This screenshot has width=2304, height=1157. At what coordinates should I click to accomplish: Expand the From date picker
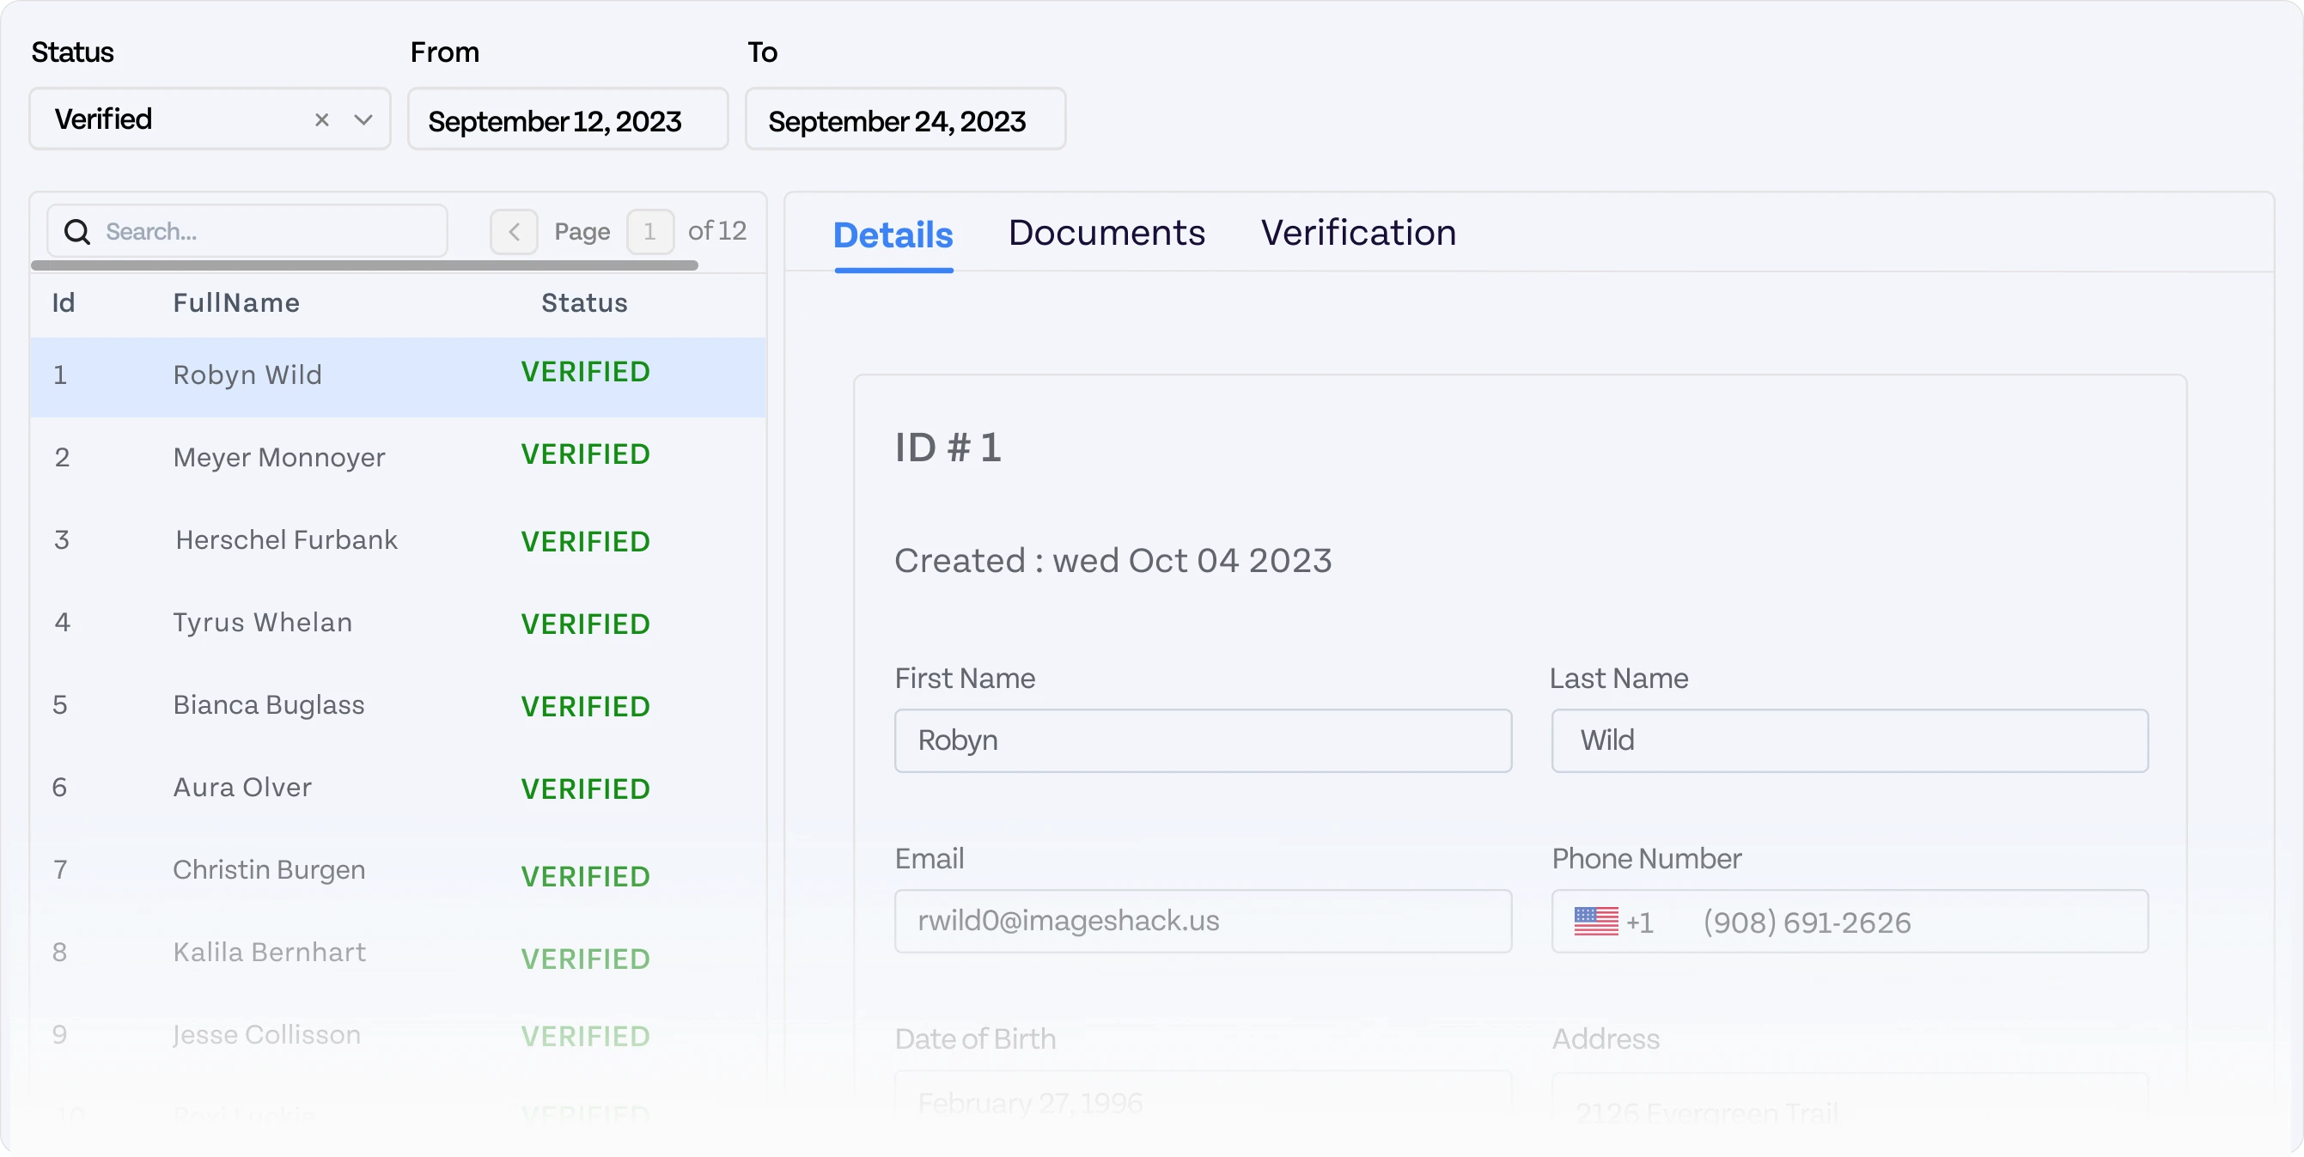[x=568, y=119]
